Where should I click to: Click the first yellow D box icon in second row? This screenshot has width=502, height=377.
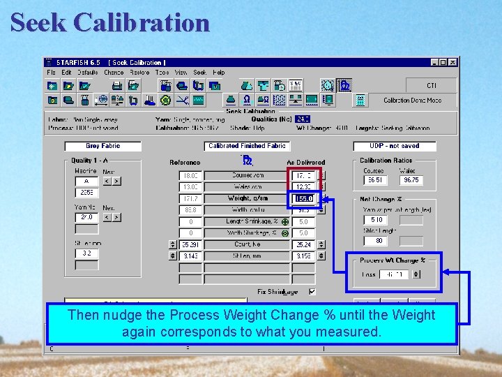point(52,101)
